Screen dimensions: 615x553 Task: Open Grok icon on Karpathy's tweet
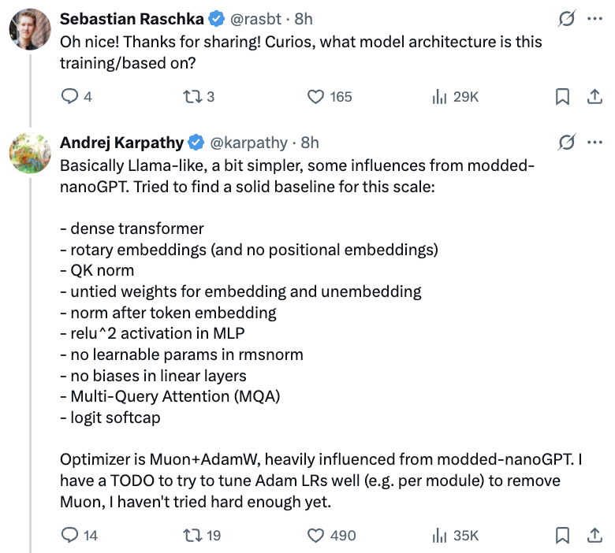tap(567, 142)
